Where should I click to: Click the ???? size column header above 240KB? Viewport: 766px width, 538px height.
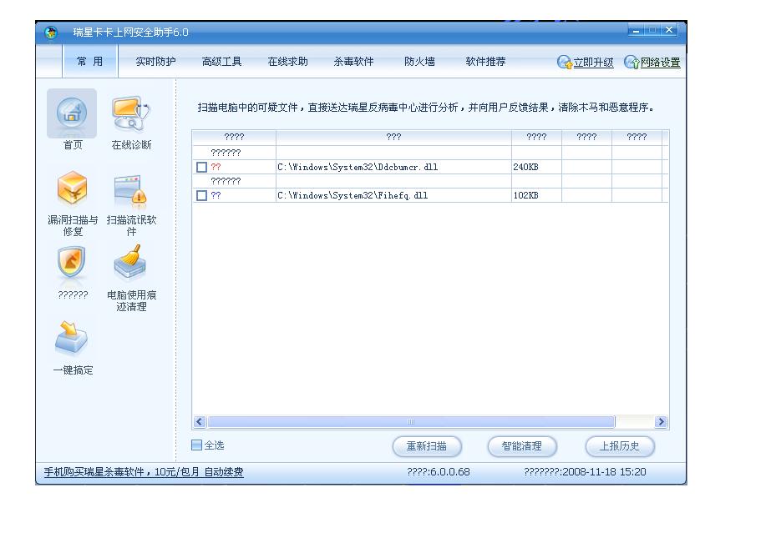click(x=536, y=137)
